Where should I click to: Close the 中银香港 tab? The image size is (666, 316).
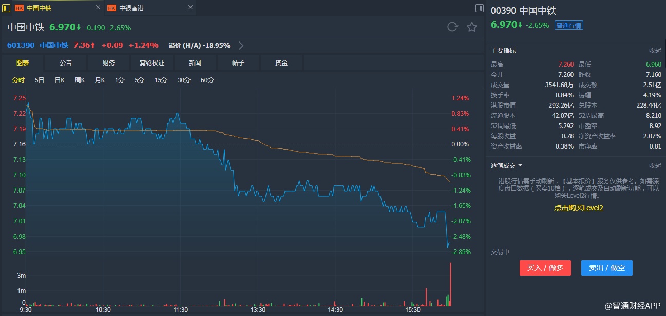tap(191, 8)
